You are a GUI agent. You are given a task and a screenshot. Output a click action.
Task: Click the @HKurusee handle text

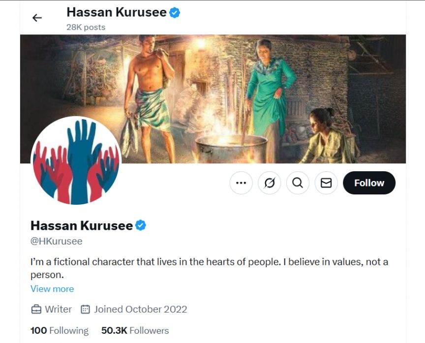tap(57, 241)
